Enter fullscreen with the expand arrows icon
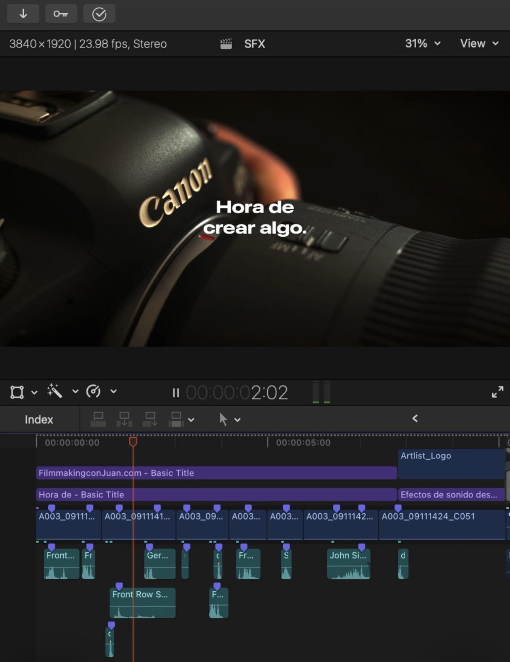The height and width of the screenshot is (662, 510). tap(497, 392)
